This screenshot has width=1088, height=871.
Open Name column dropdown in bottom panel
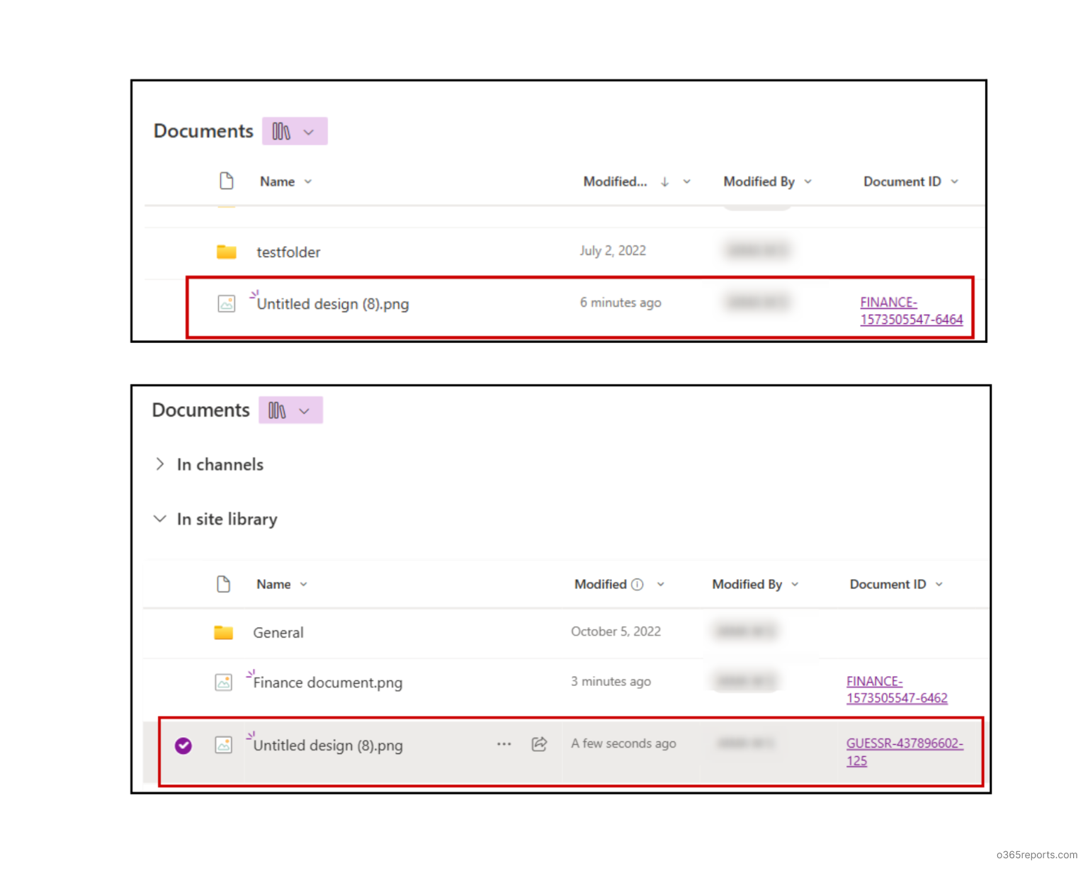(304, 585)
